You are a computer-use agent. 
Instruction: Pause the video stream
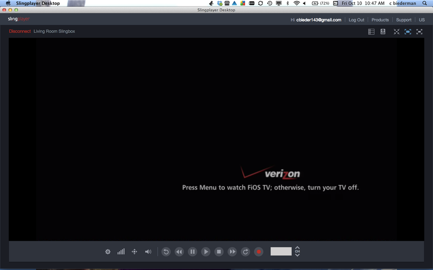(x=193, y=251)
